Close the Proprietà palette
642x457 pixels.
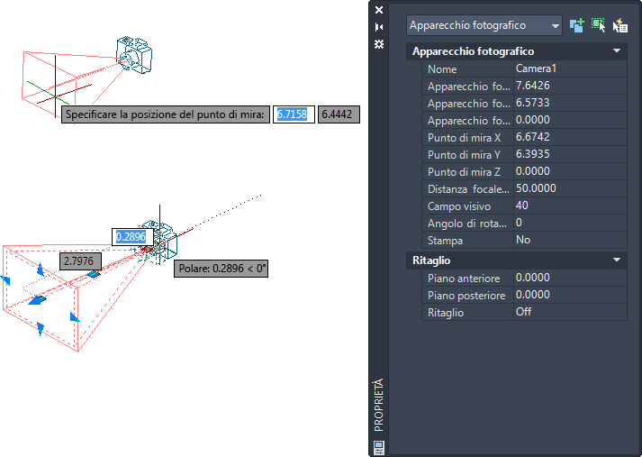(379, 10)
